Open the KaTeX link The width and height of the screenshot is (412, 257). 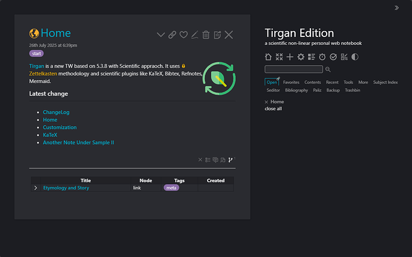(x=50, y=135)
